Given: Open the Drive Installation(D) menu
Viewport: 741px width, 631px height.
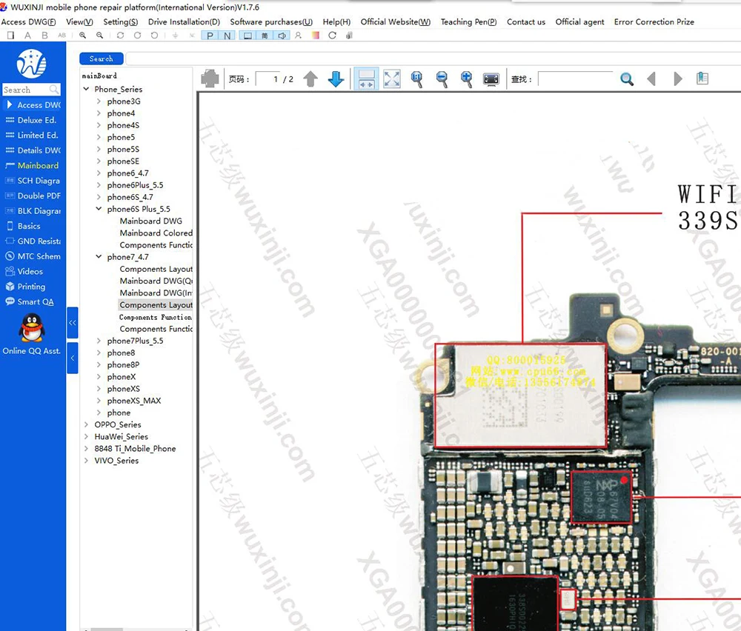Looking at the screenshot, I should pos(184,21).
